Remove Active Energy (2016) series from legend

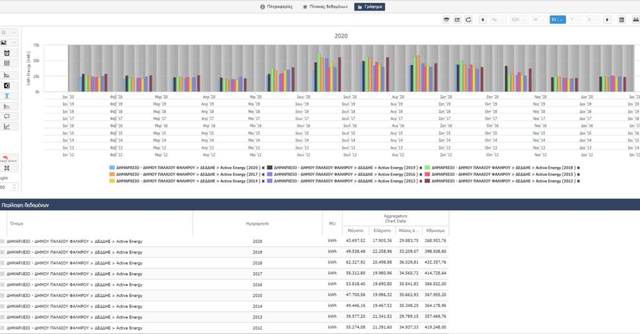click(x=421, y=175)
